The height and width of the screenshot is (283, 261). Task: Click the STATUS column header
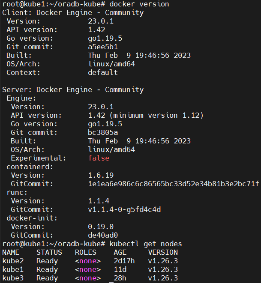point(49,252)
